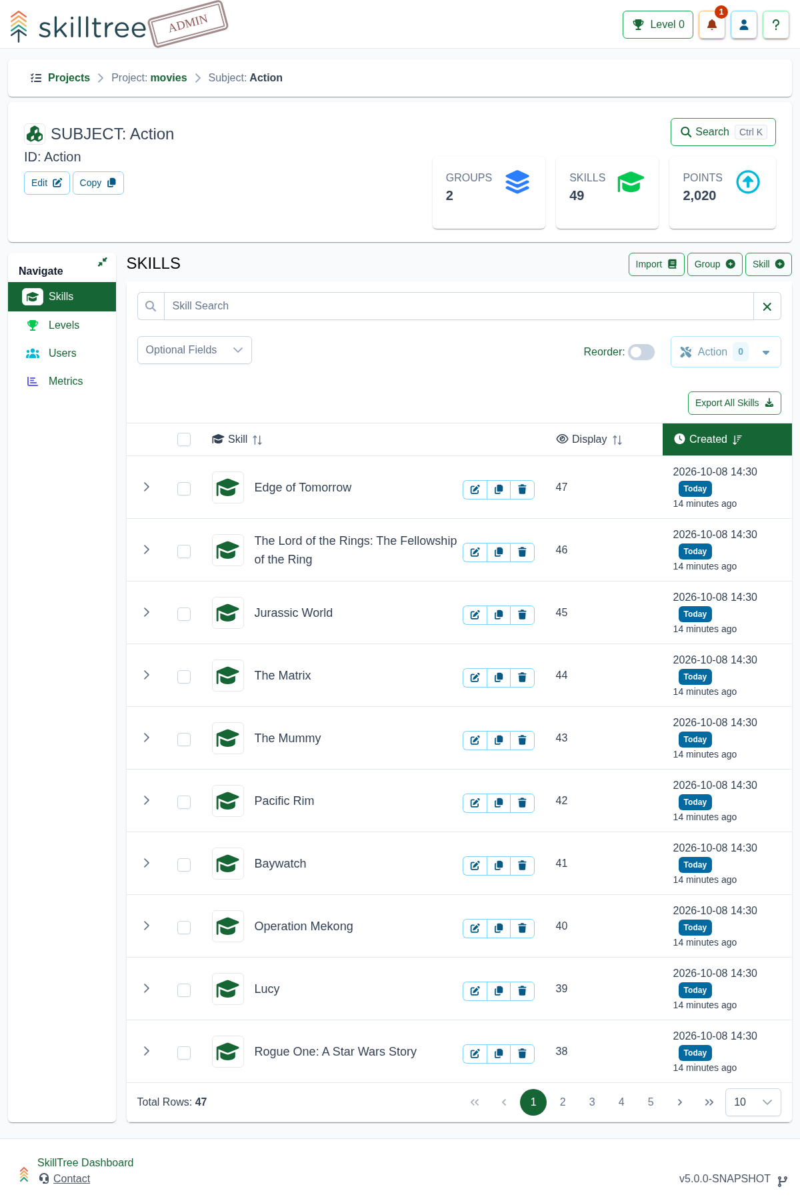The image size is (800, 1203).
Task: Select the Lucy checkbox
Action: 184,990
